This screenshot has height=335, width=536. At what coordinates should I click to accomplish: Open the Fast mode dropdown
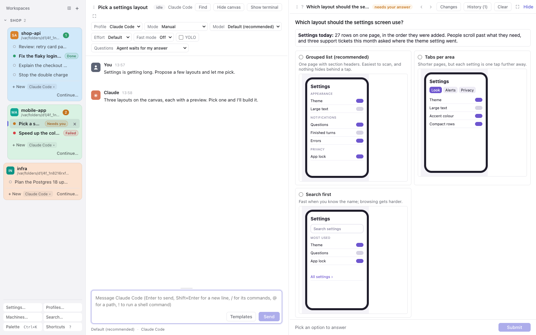click(154, 38)
